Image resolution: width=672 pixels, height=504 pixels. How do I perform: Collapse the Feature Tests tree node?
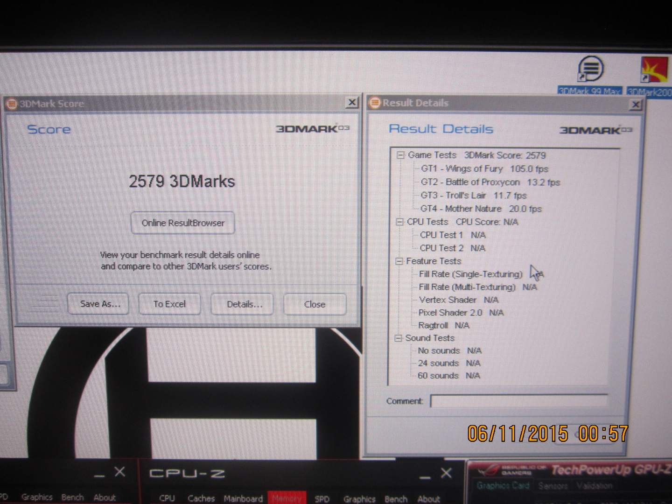pyautogui.click(x=399, y=261)
